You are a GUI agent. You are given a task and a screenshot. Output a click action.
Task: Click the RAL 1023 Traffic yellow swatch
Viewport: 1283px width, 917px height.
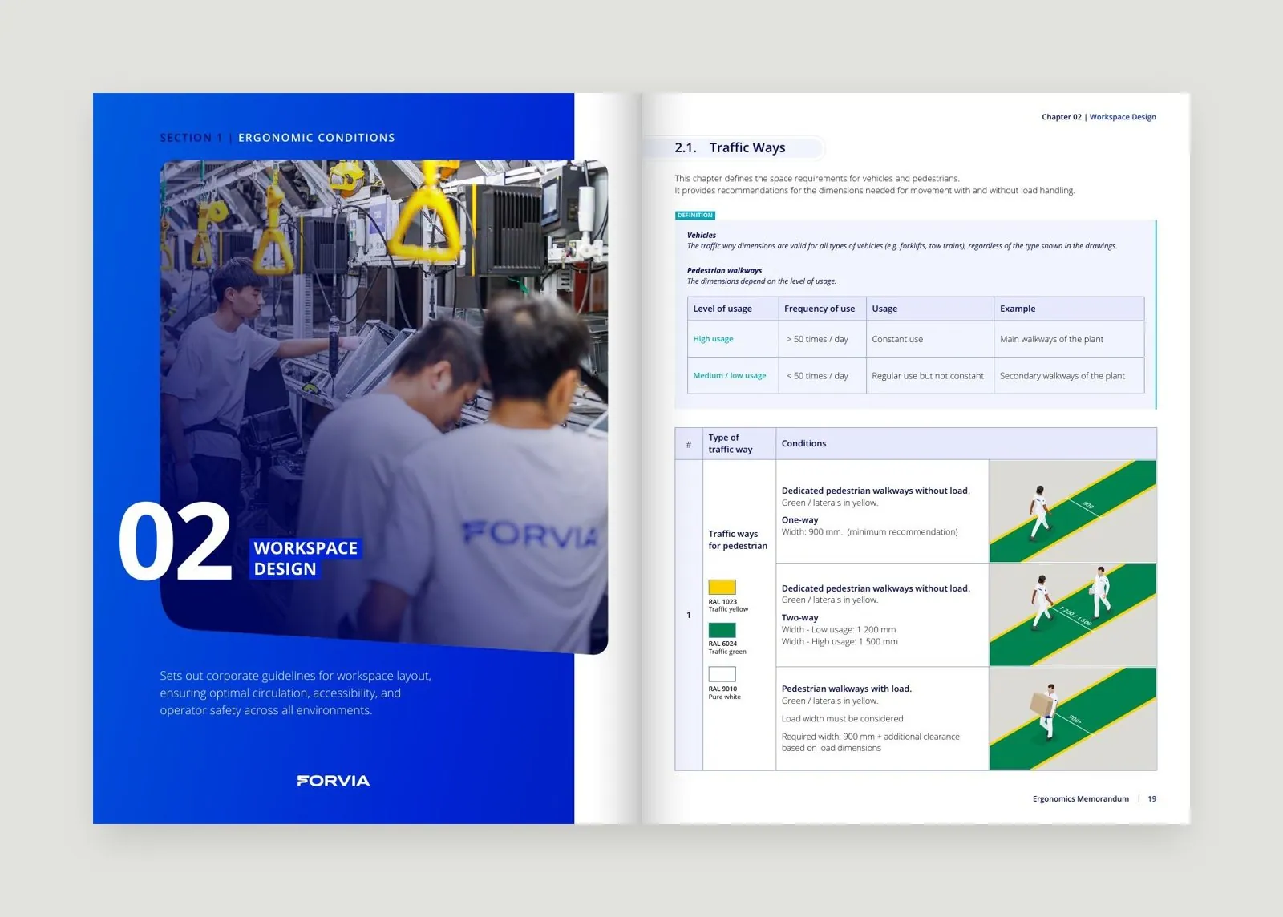[722, 587]
